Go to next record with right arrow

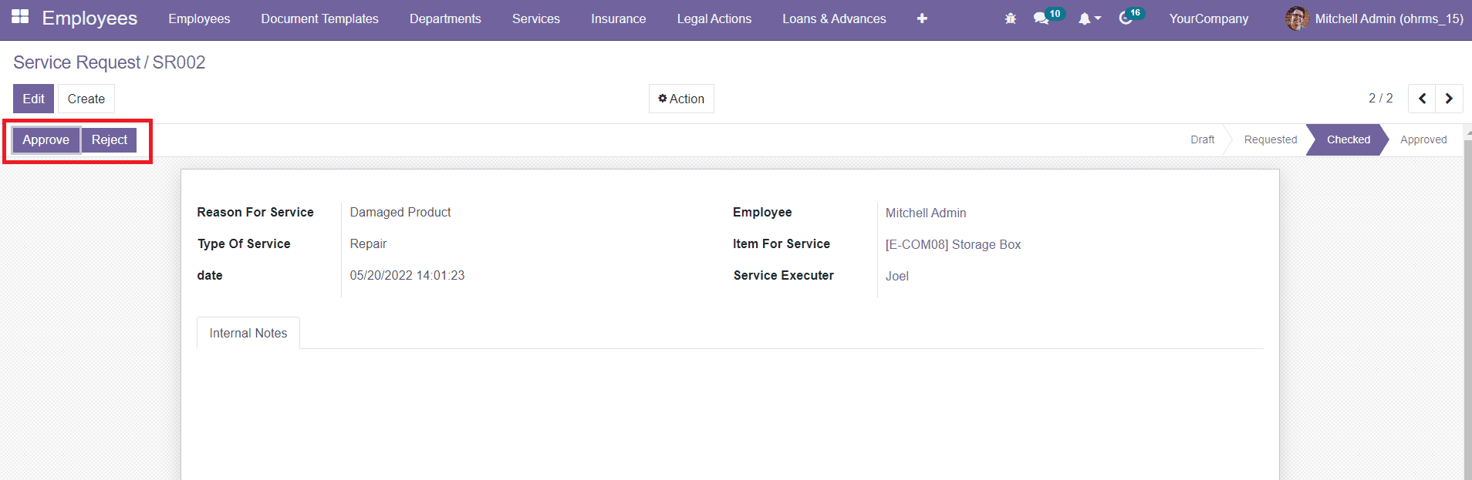click(1449, 99)
